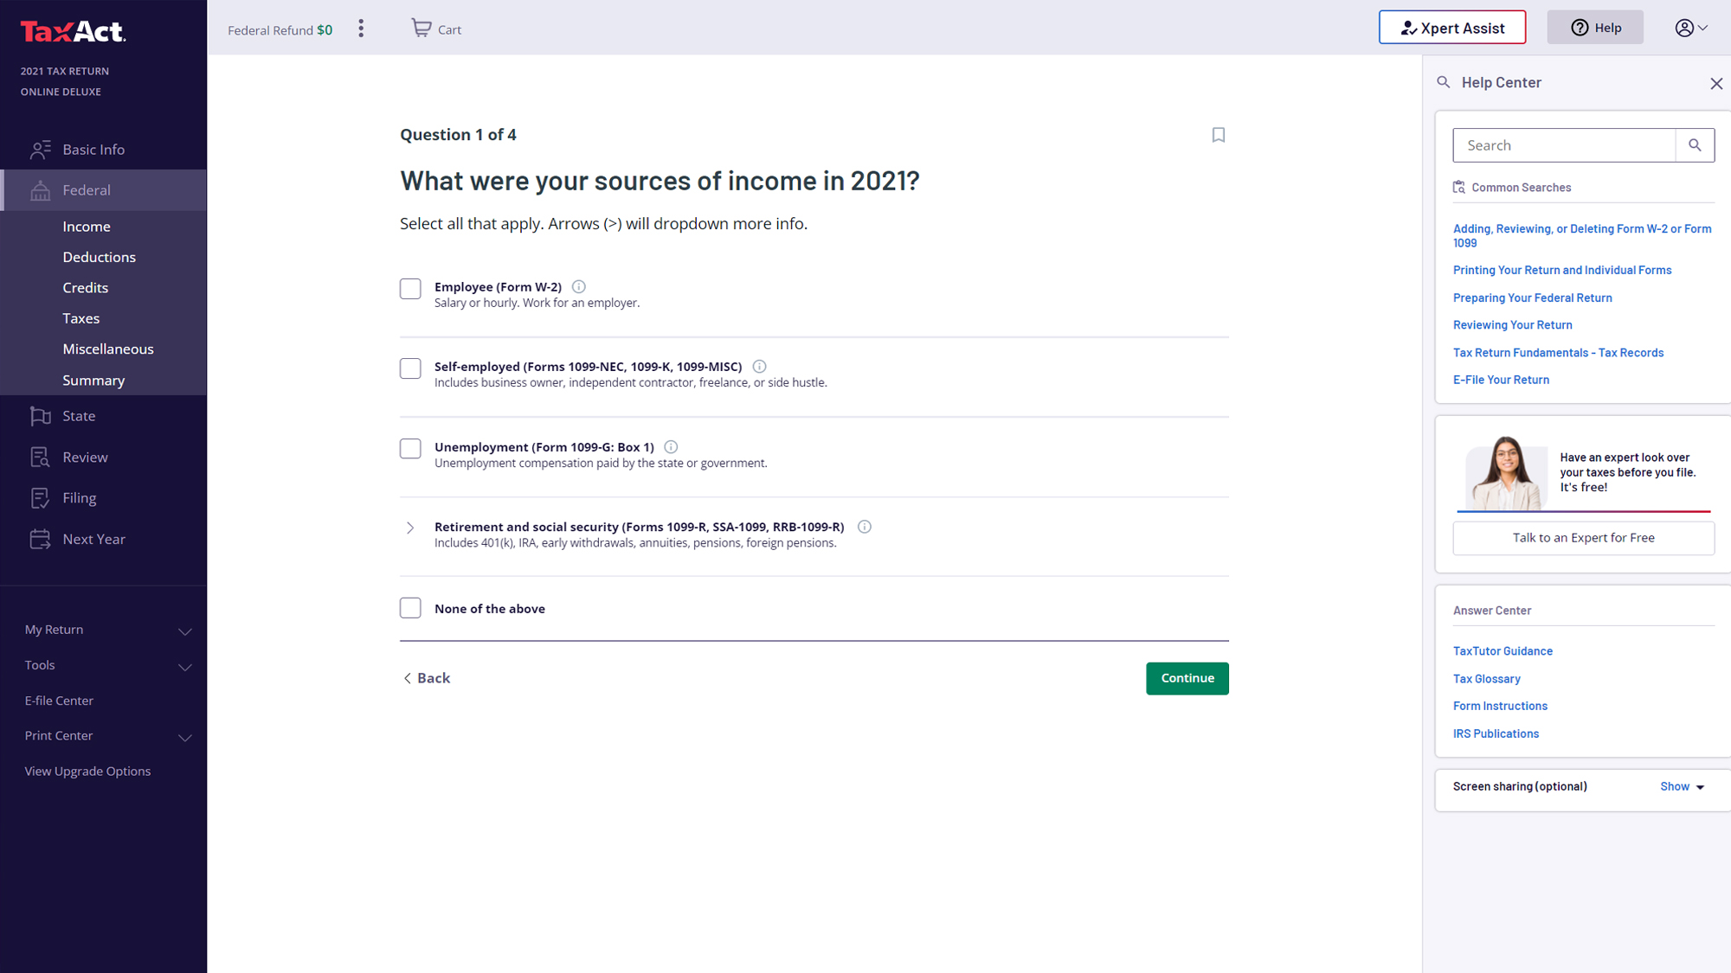Toggle the Unemployment Form 1099-G checkbox

(x=410, y=448)
